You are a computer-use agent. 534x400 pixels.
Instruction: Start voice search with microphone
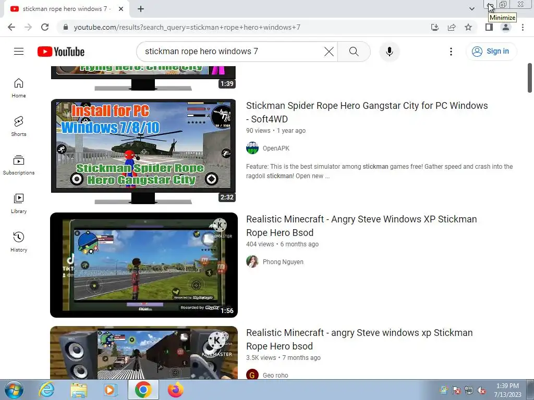pos(389,52)
